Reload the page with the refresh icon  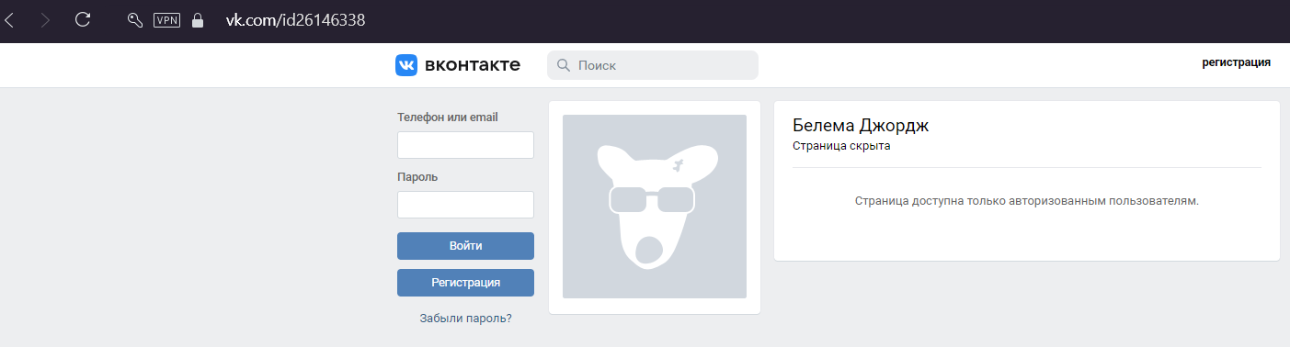pyautogui.click(x=83, y=19)
